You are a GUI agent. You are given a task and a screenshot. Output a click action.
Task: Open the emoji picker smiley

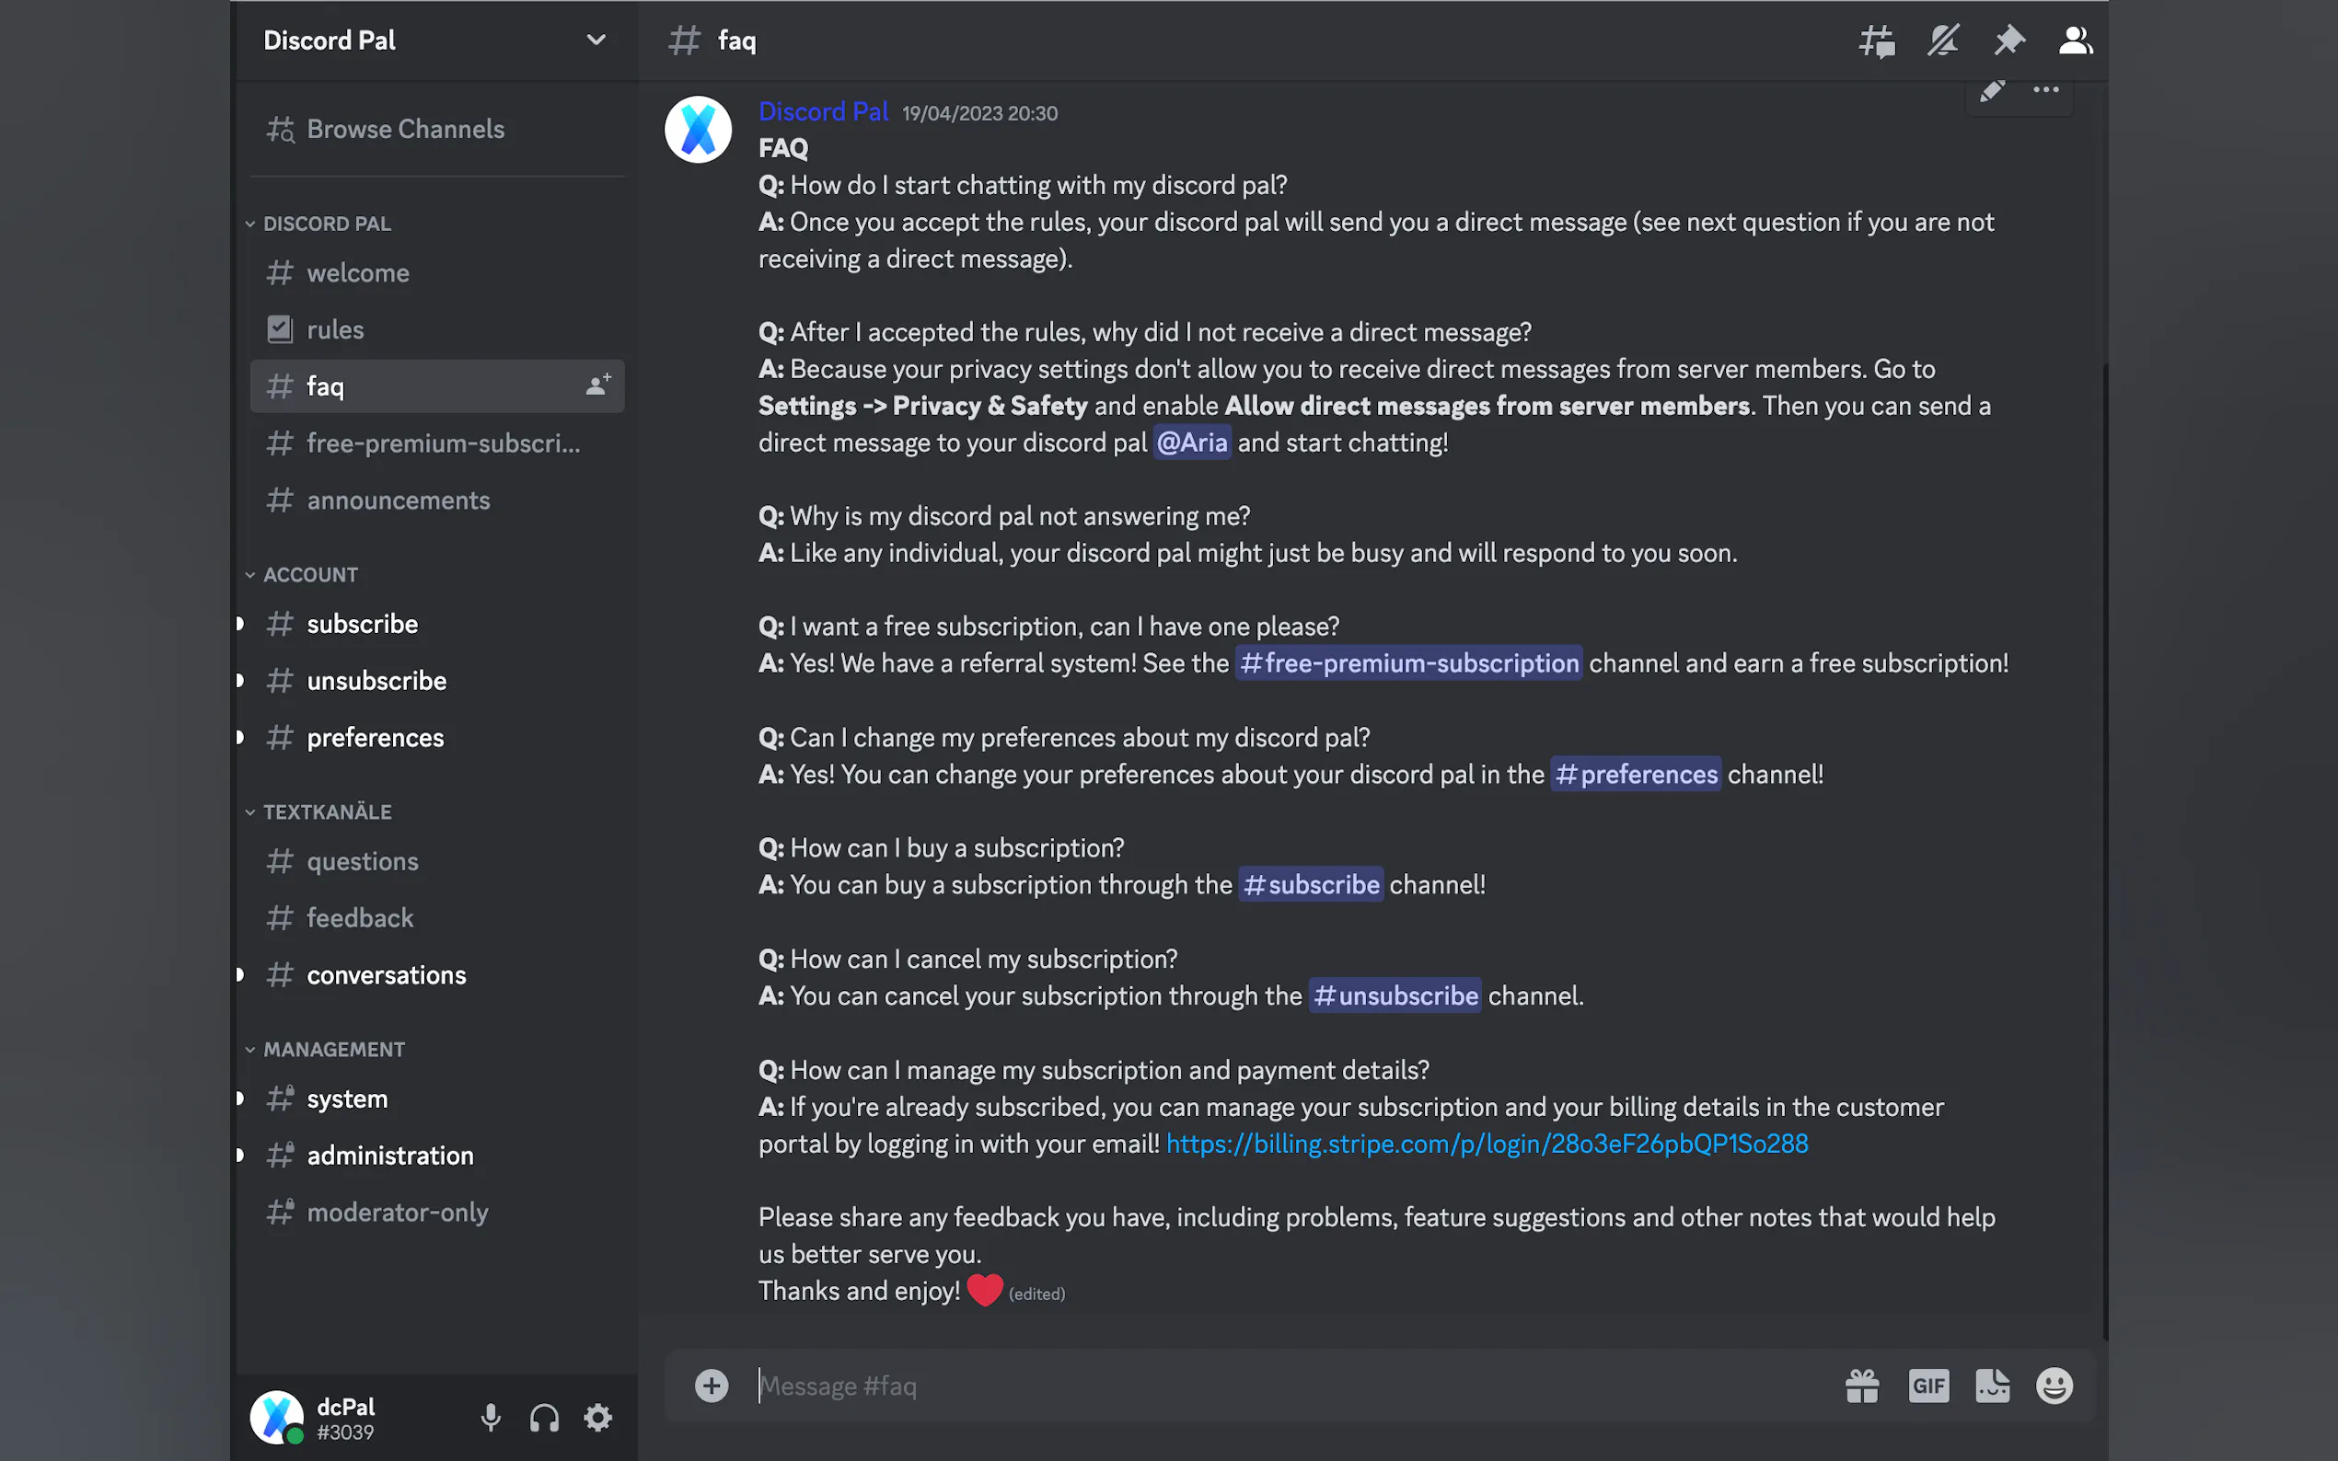point(2054,1386)
